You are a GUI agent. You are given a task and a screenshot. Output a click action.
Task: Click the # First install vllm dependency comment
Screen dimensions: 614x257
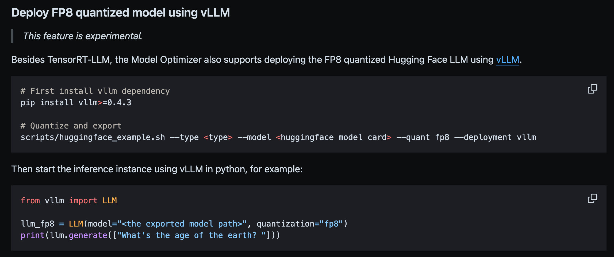(95, 91)
